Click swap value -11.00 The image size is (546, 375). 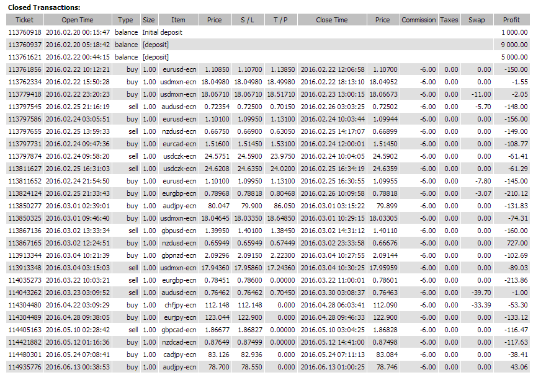click(x=481, y=94)
